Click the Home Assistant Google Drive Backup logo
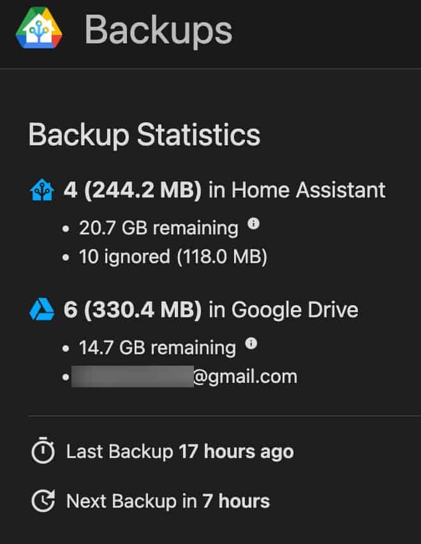Image resolution: width=421 pixels, height=544 pixels. pos(39,28)
